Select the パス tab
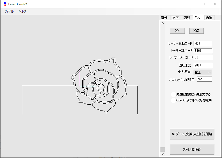This screenshot has height=159, width=222. click(x=198, y=18)
